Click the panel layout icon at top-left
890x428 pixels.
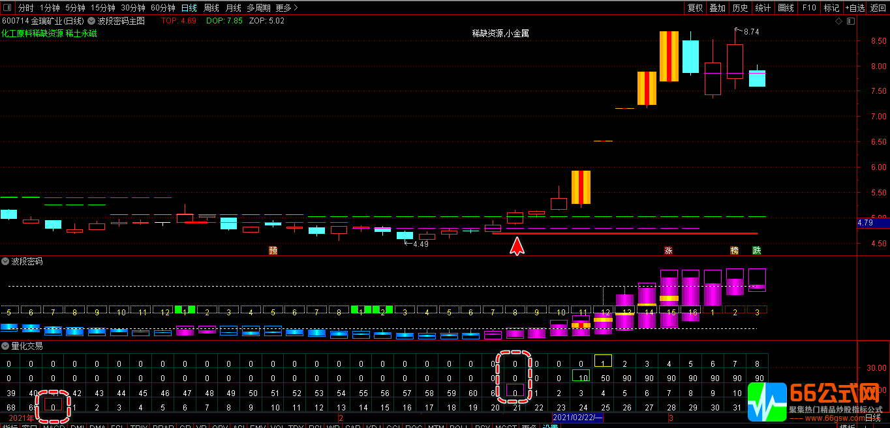(x=7, y=8)
